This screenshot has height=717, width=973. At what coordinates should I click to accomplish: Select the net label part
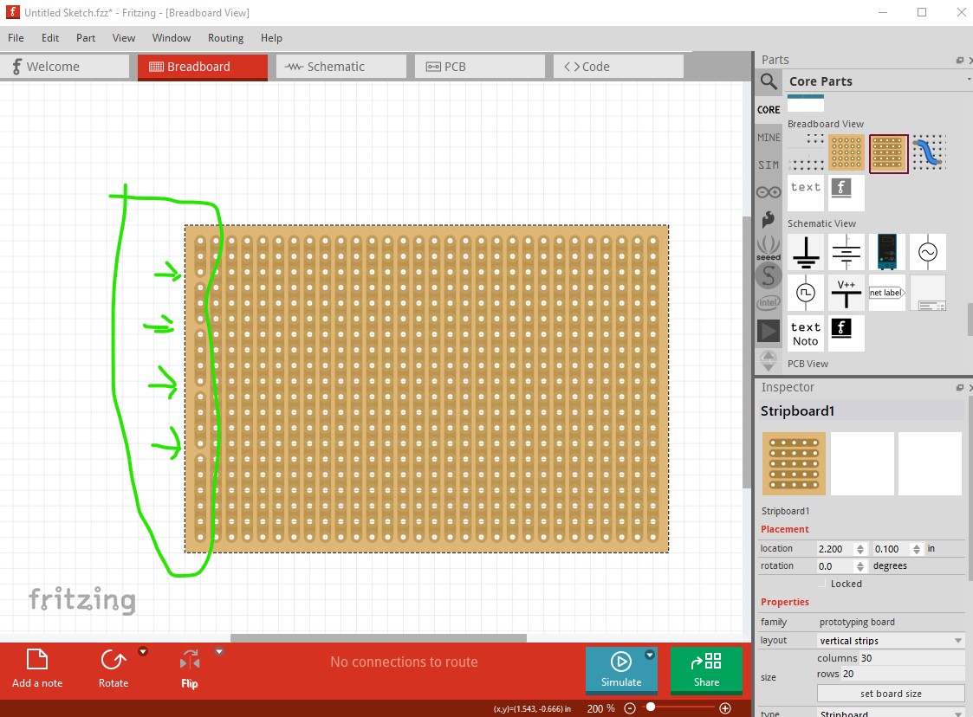887,293
